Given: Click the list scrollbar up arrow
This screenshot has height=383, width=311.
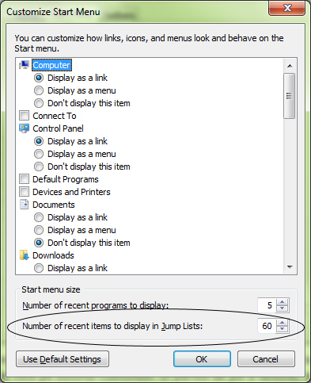Looking at the screenshot, I should 290,66.
